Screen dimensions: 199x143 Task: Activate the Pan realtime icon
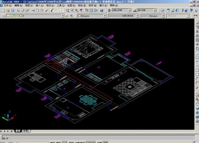(x=67, y=10)
